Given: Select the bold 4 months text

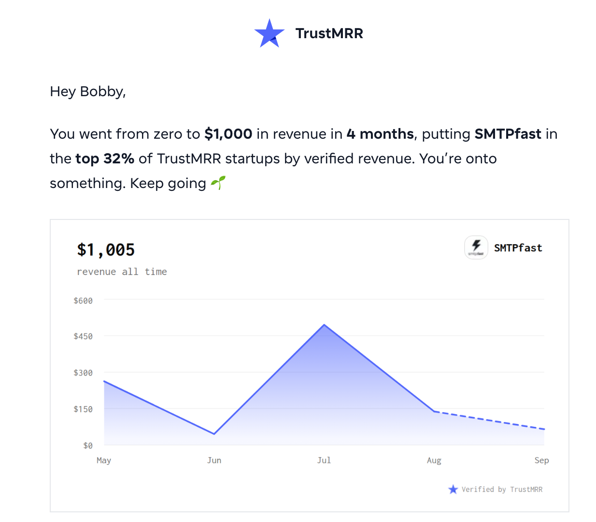Looking at the screenshot, I should [x=380, y=134].
